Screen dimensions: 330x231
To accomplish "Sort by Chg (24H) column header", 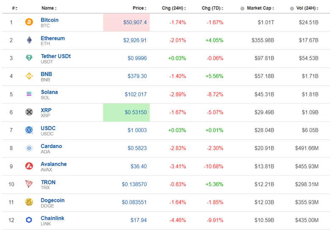I will coord(173,8).
